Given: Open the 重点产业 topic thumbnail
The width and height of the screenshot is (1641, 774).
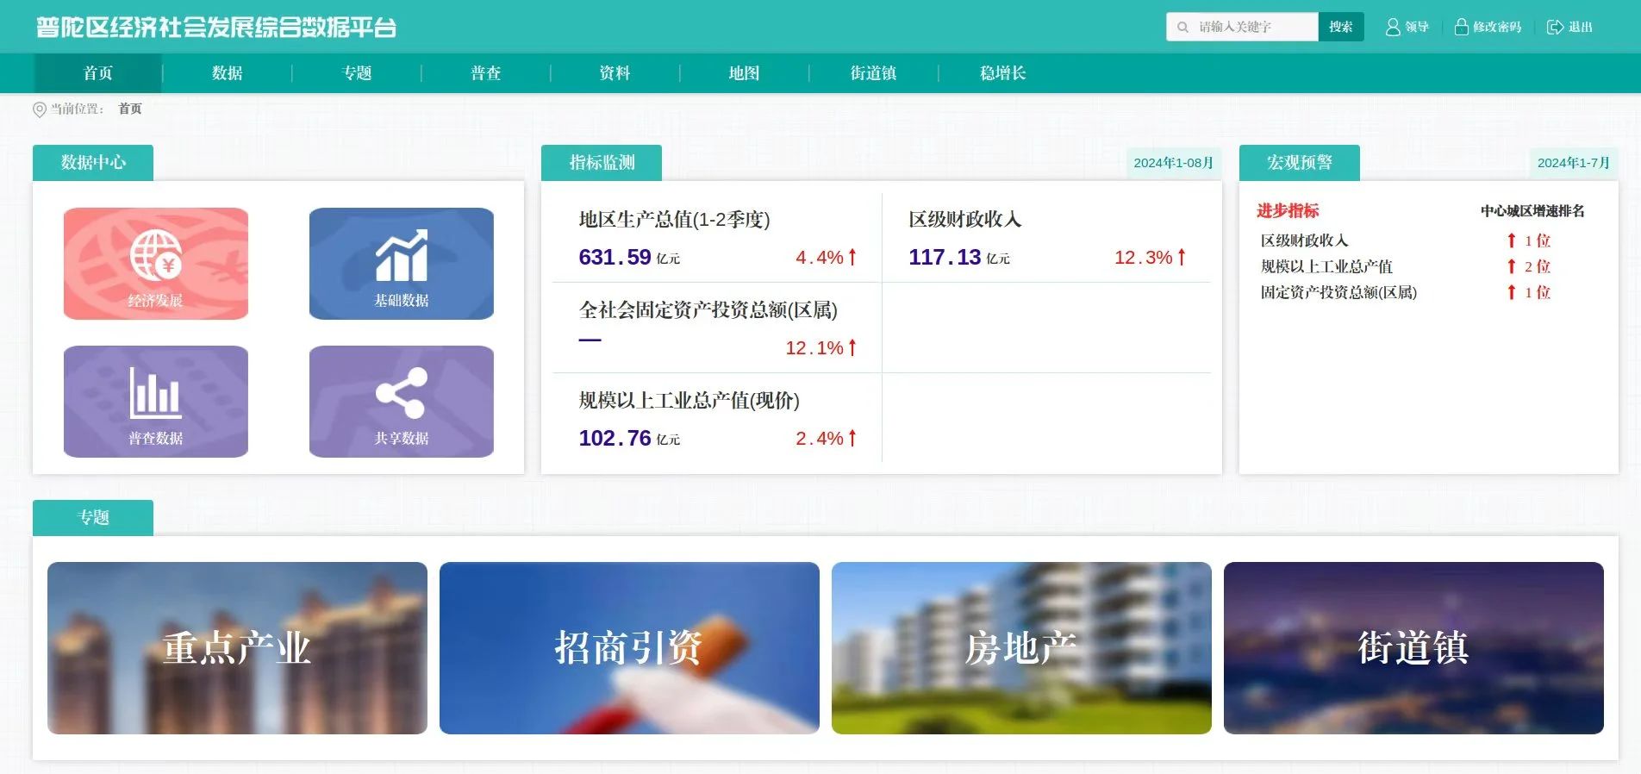Looking at the screenshot, I should click(237, 648).
